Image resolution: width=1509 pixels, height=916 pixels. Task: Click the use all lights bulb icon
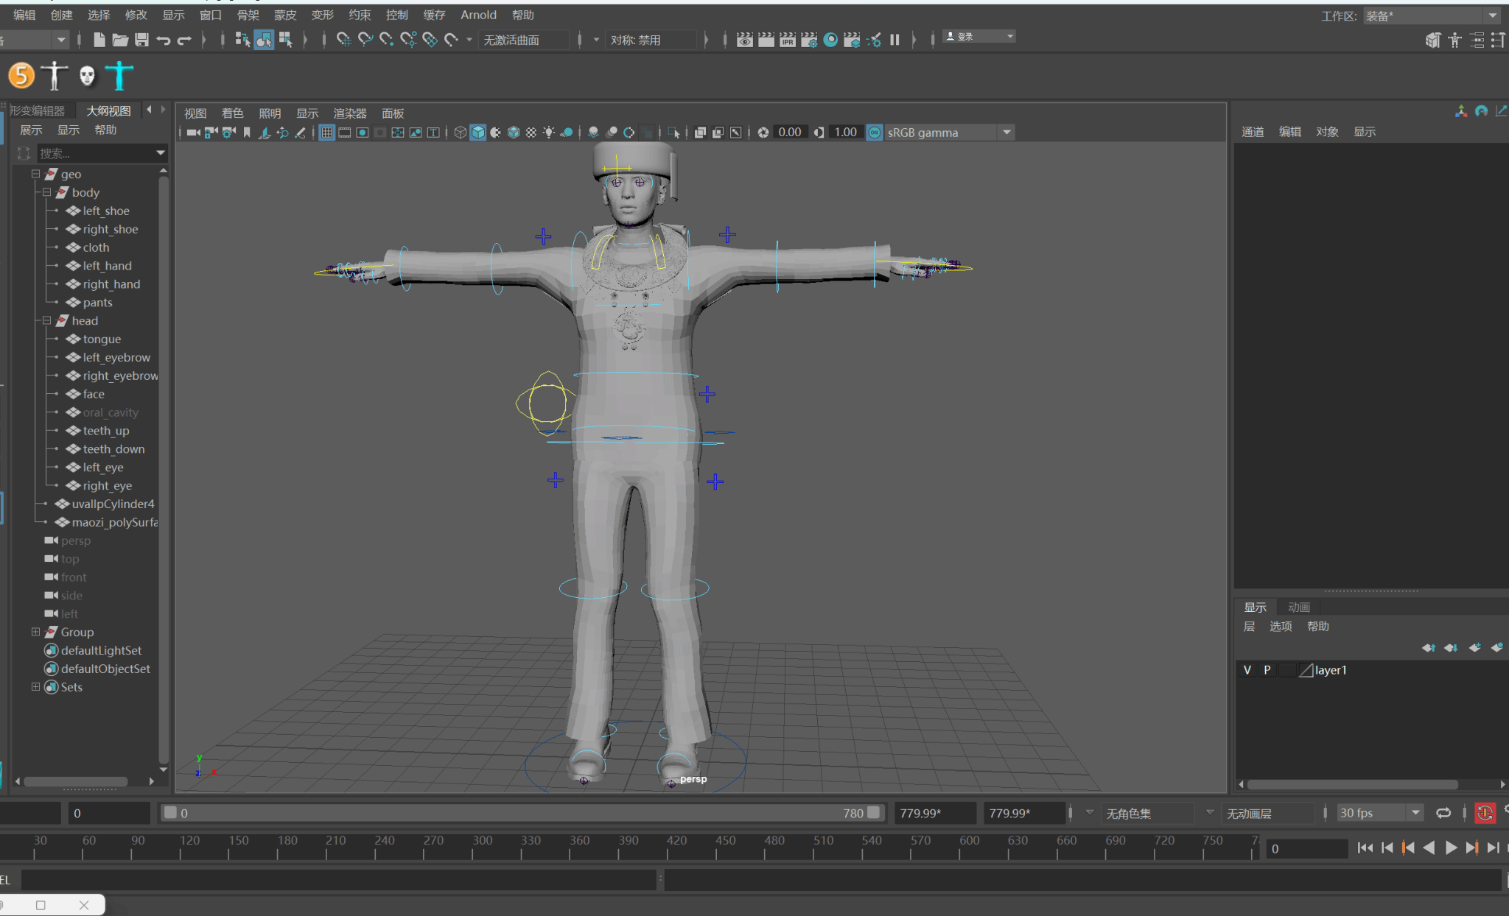pos(549,133)
